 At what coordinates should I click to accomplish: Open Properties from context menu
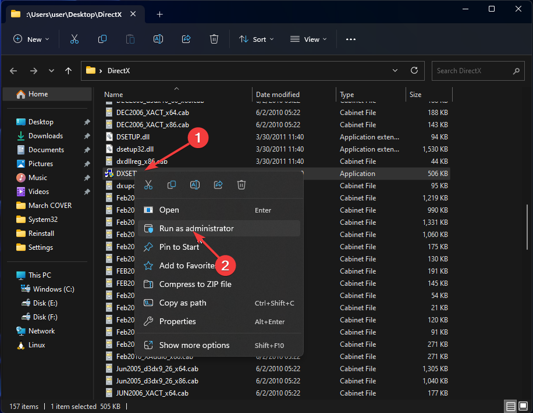(x=219, y=321)
